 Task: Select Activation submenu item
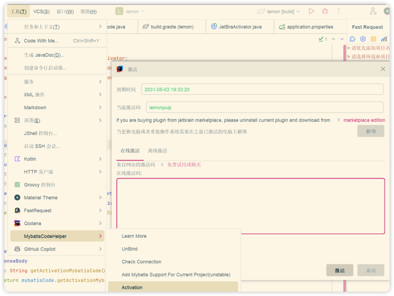click(173, 287)
